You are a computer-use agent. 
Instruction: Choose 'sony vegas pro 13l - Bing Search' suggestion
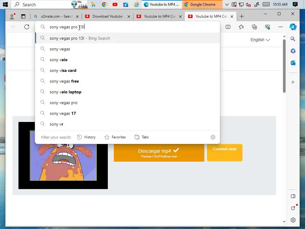coord(127,38)
